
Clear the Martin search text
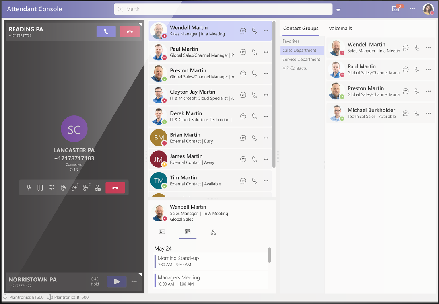[x=120, y=9]
